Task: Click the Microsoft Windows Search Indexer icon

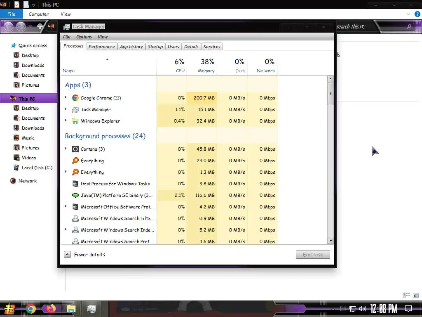Action: pyautogui.click(x=75, y=230)
